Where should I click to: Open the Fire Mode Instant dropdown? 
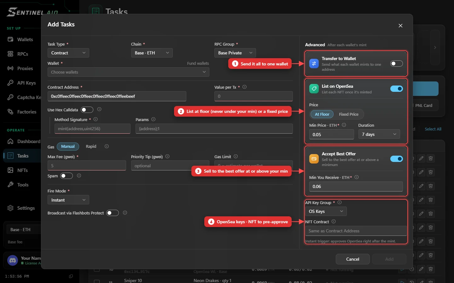coord(68,200)
